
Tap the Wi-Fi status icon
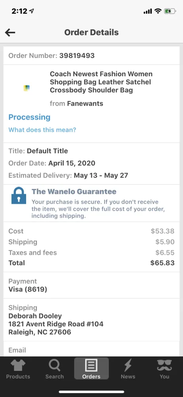(158, 11)
